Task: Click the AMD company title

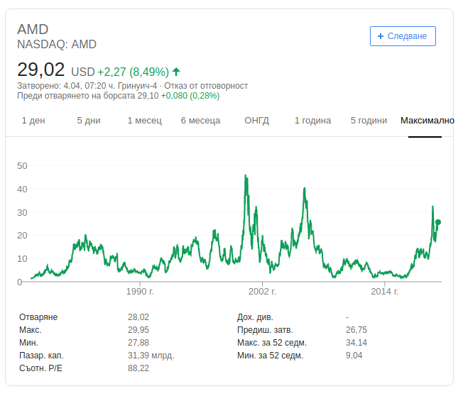Action: [x=33, y=29]
